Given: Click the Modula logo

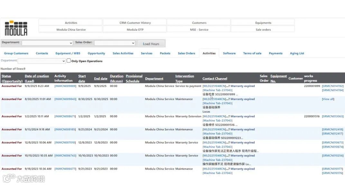Looking at the screenshot, I should coord(16,28).
